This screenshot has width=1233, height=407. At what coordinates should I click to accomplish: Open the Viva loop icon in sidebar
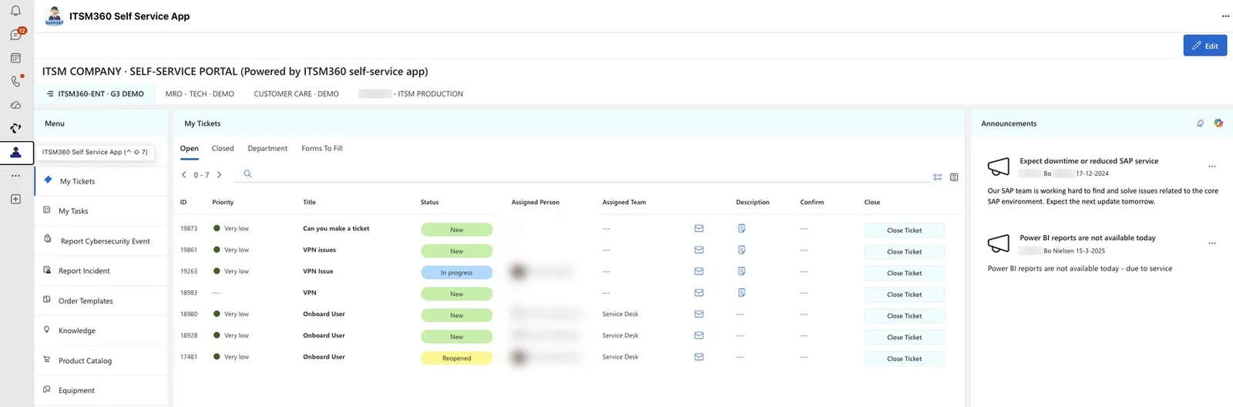click(x=15, y=128)
